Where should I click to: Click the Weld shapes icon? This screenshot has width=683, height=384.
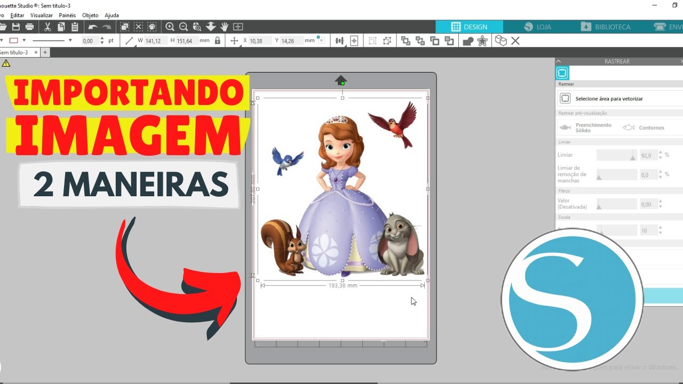tap(468, 41)
